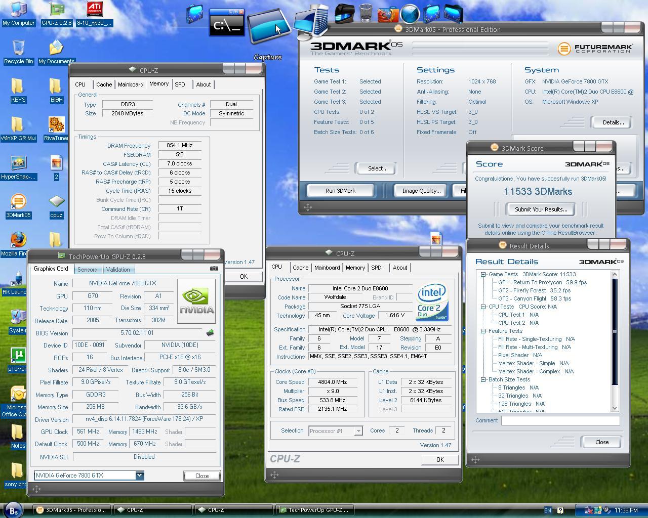The width and height of the screenshot is (648, 518).
Task: Click the Close button in GPU-Z
Action: [202, 476]
